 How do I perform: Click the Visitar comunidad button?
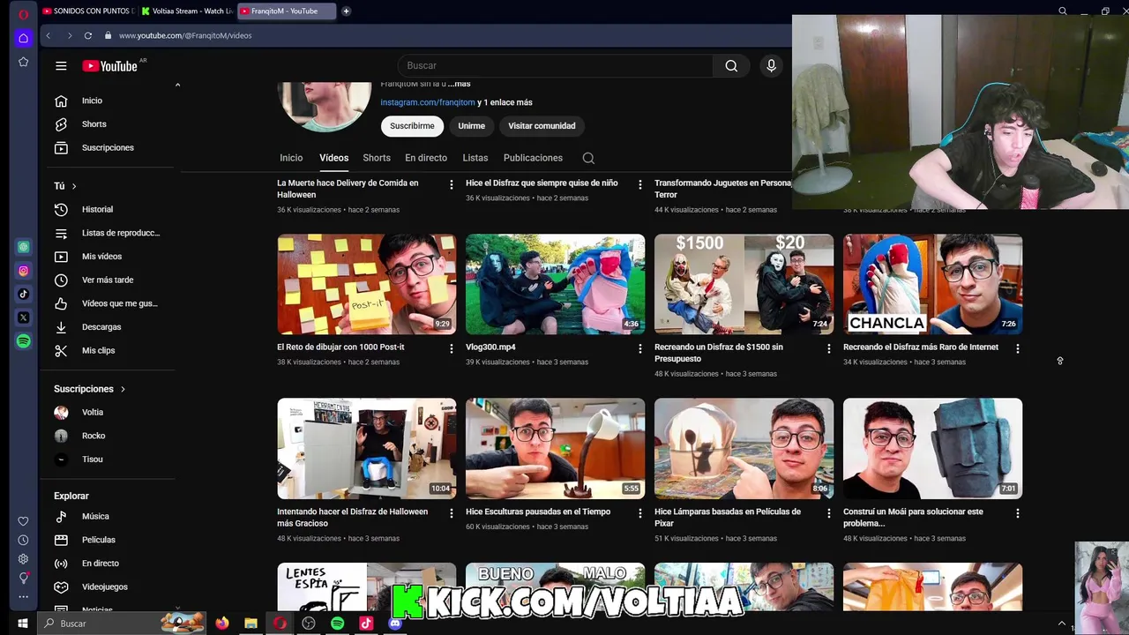542,126
